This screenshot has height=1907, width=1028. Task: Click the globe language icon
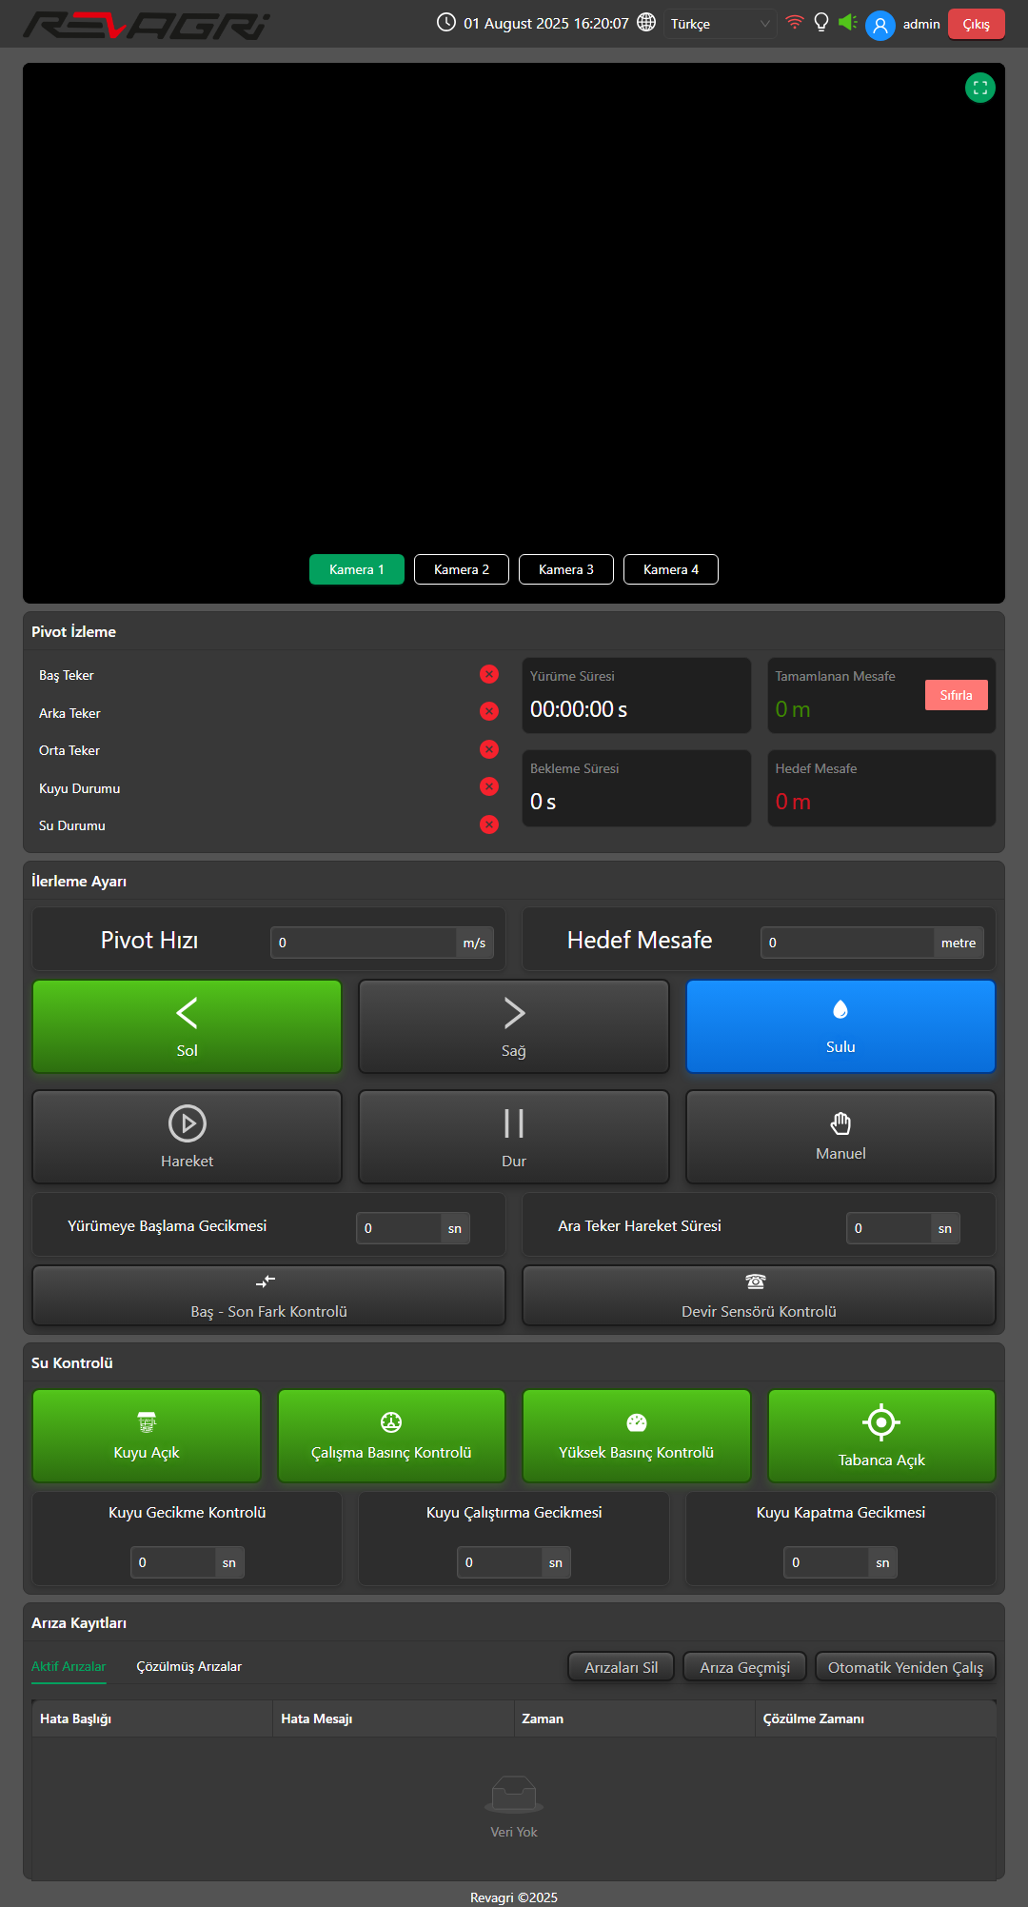[x=646, y=22]
